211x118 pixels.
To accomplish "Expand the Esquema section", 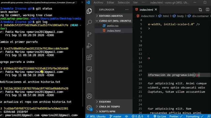I will [114, 102].
